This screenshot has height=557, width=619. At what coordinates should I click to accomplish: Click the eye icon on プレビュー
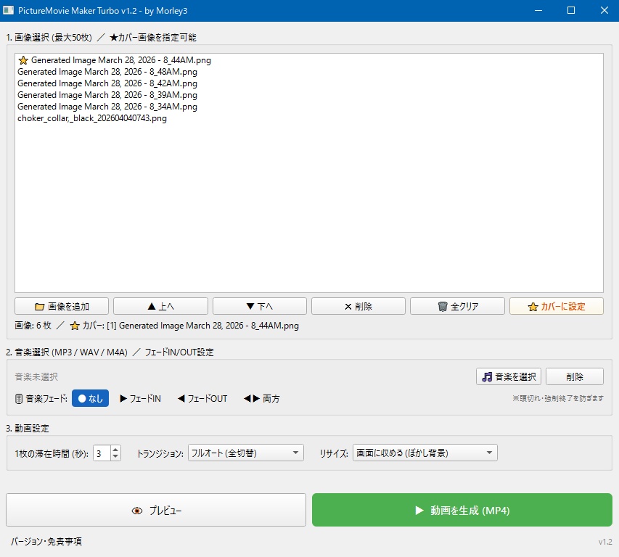click(x=137, y=509)
